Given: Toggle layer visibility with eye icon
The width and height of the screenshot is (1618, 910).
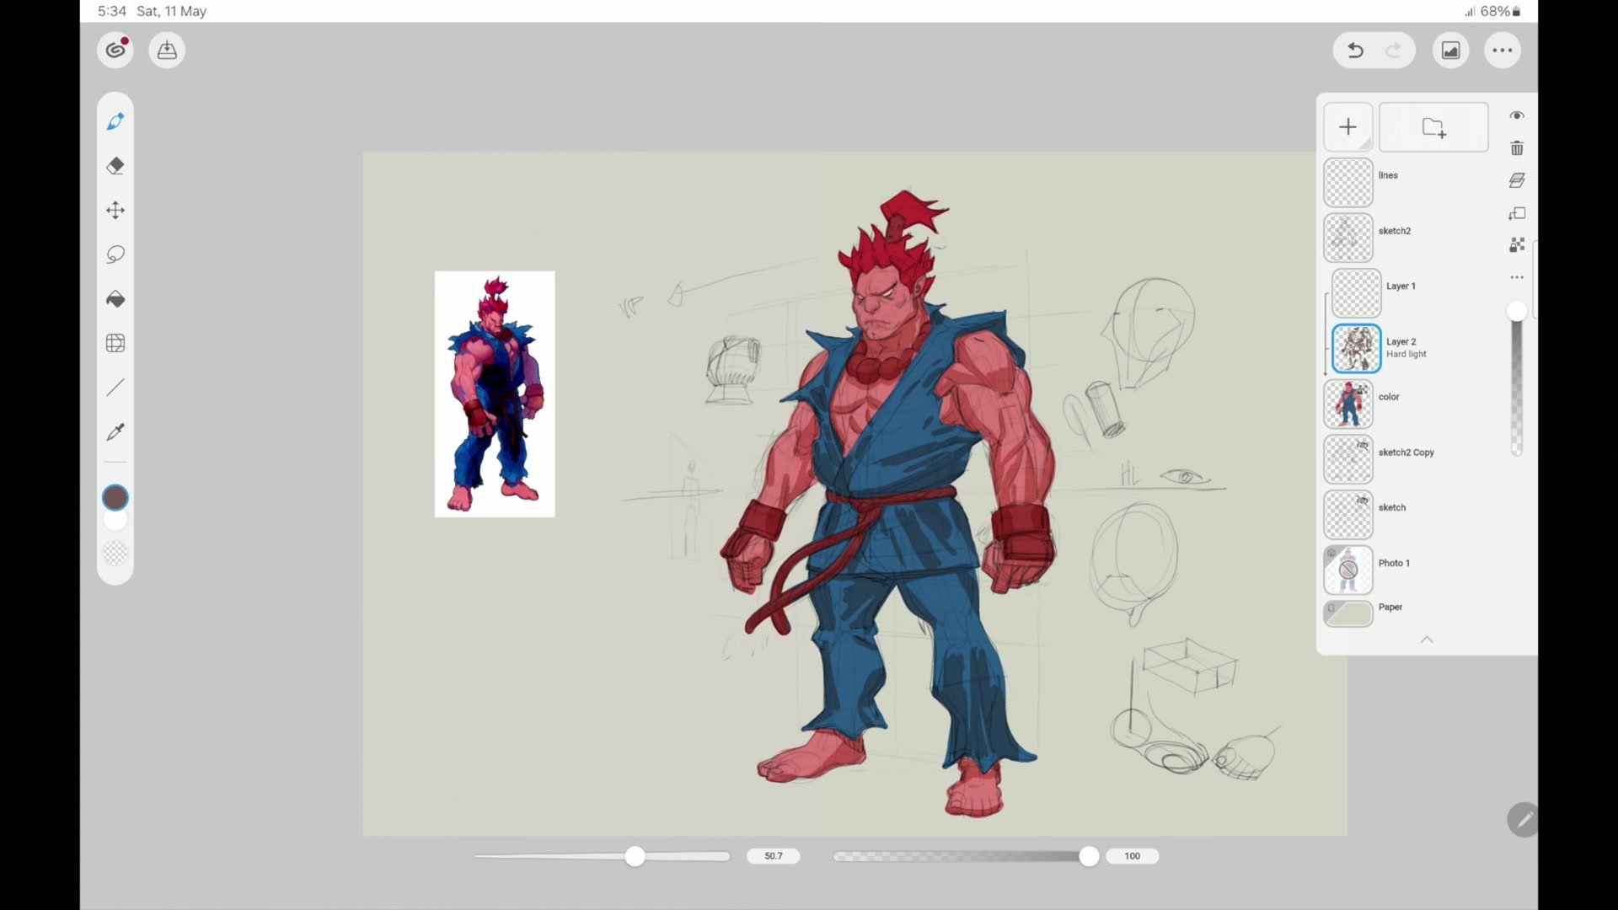Looking at the screenshot, I should (x=1517, y=115).
